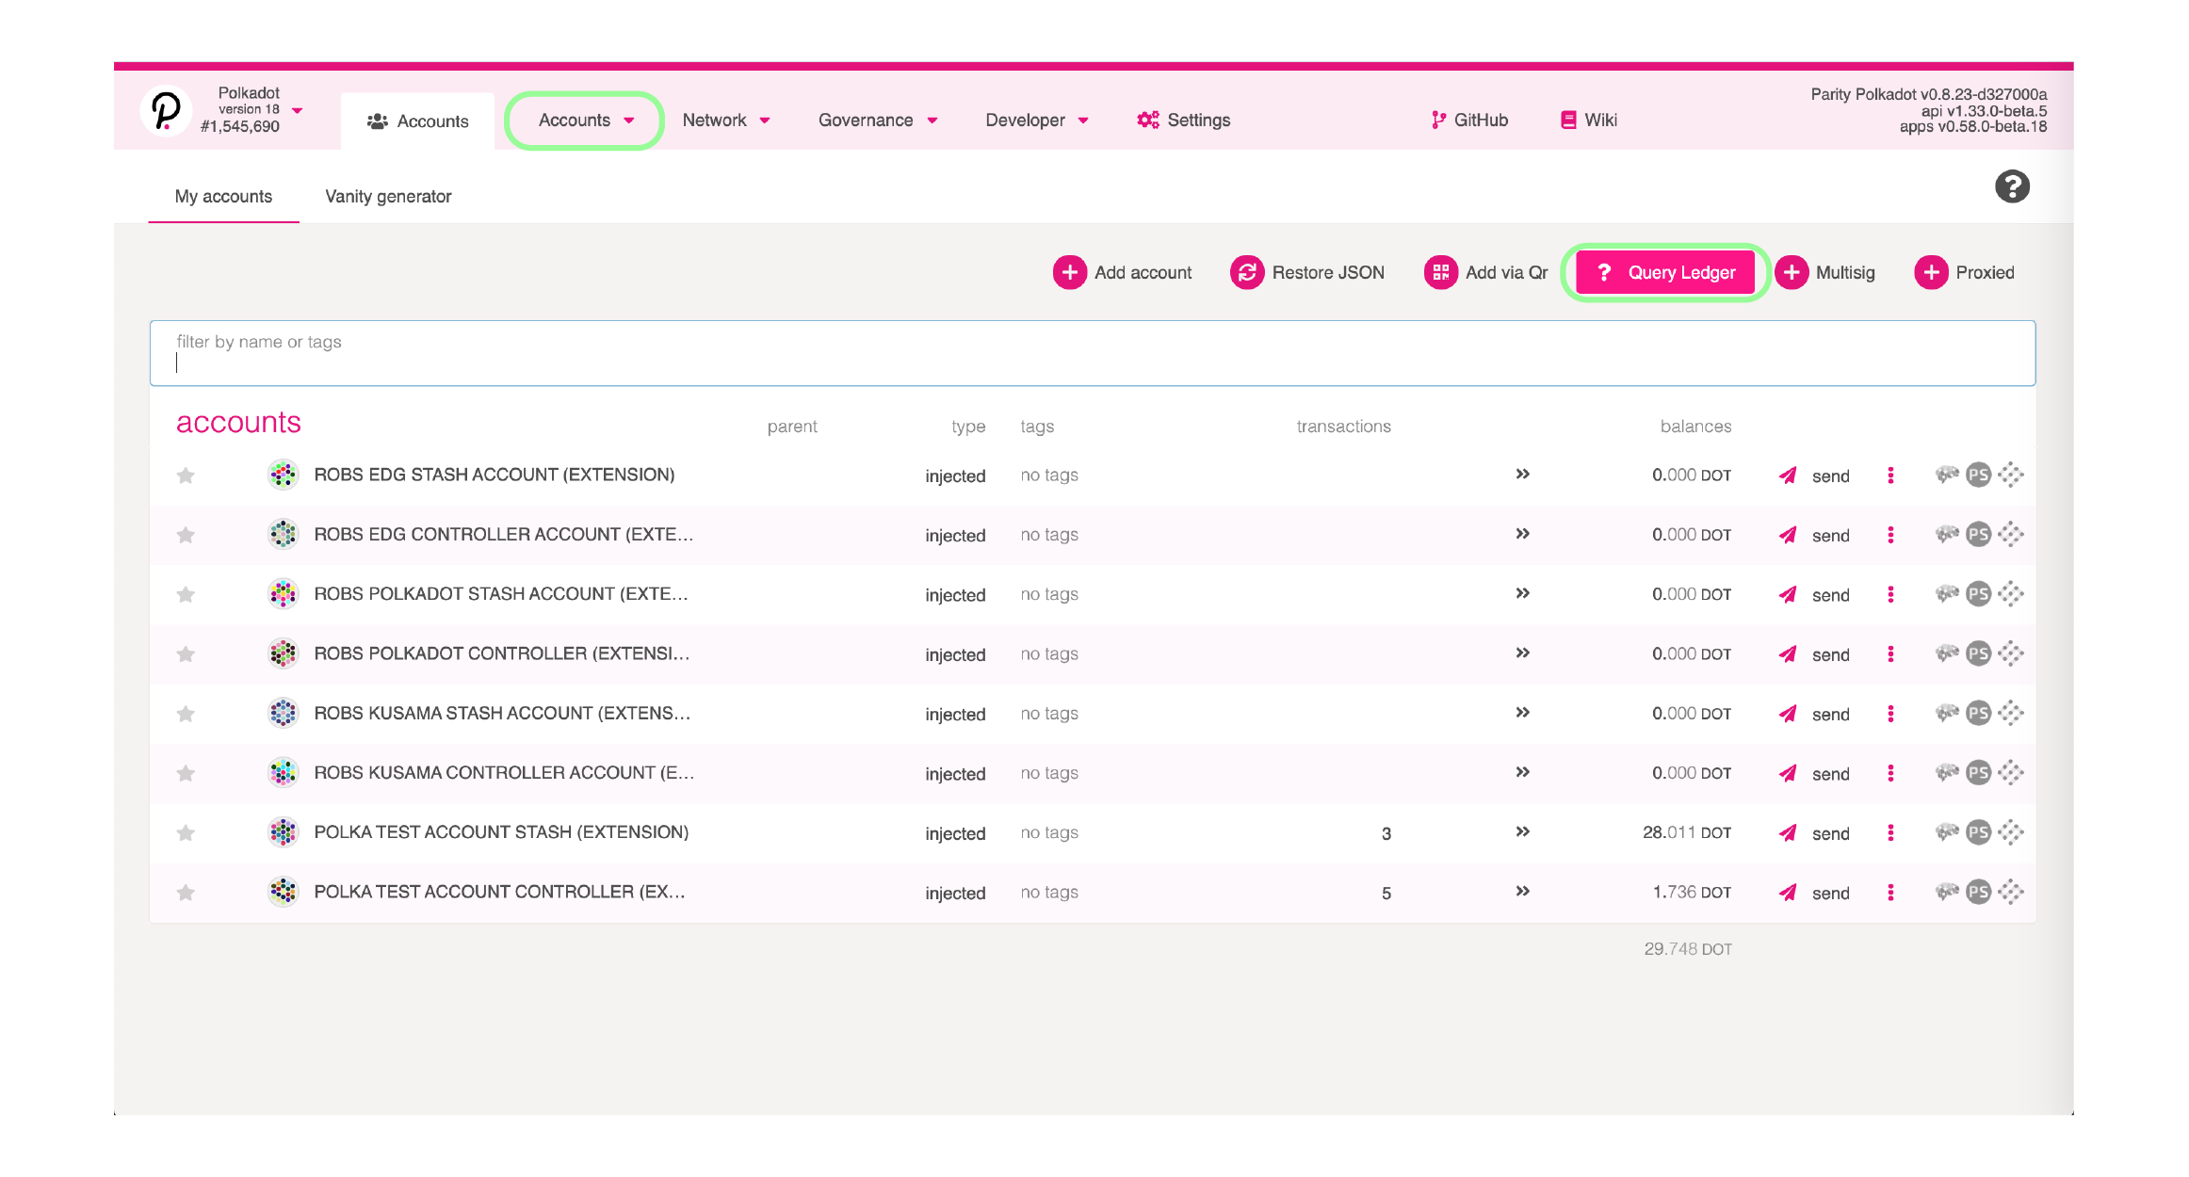Expand the Network dropdown menu
2189x1177 pixels.
coord(726,121)
